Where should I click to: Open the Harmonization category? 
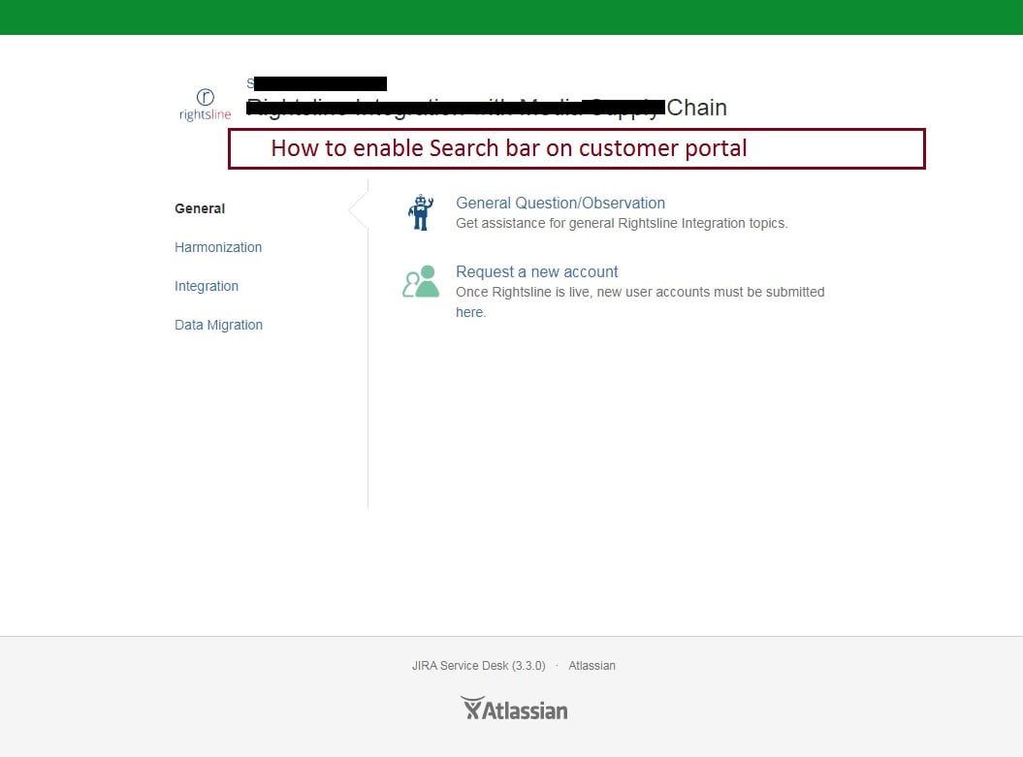tap(218, 247)
